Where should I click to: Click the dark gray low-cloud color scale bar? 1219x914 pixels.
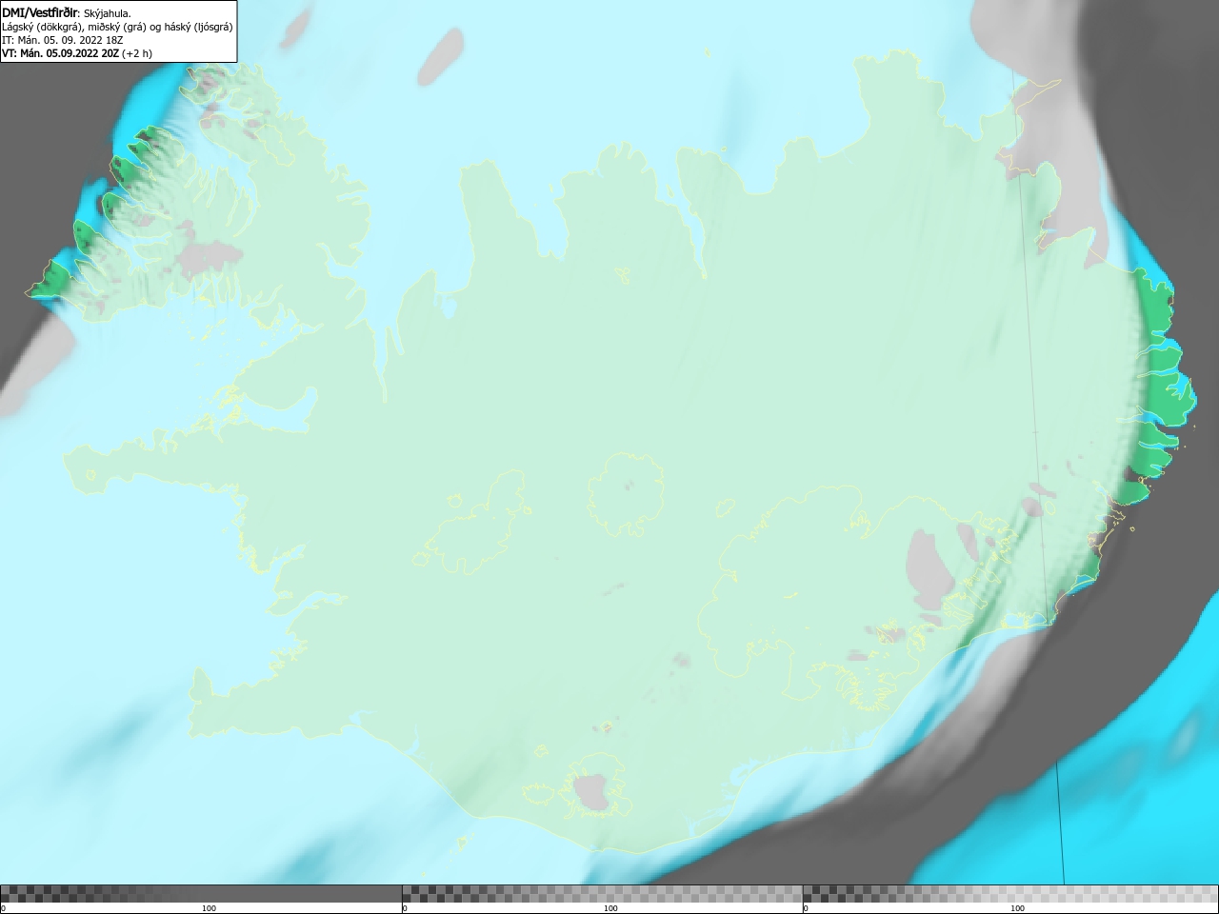pos(201,893)
